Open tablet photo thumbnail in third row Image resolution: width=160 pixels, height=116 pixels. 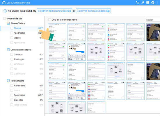click(153, 71)
